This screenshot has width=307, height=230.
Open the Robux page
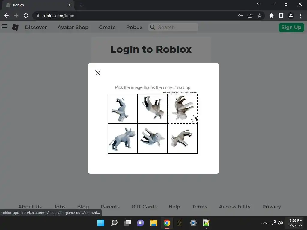click(134, 27)
